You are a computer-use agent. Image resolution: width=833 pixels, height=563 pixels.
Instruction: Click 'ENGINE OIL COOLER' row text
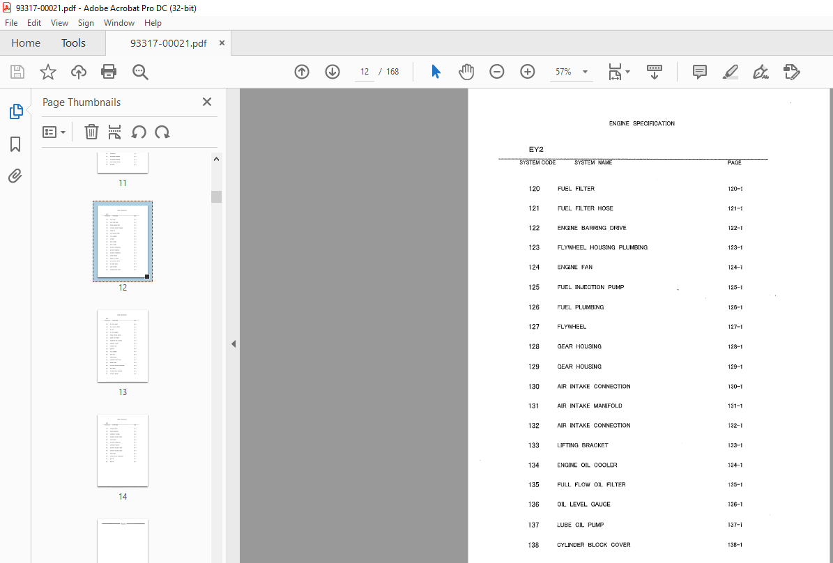587,465
